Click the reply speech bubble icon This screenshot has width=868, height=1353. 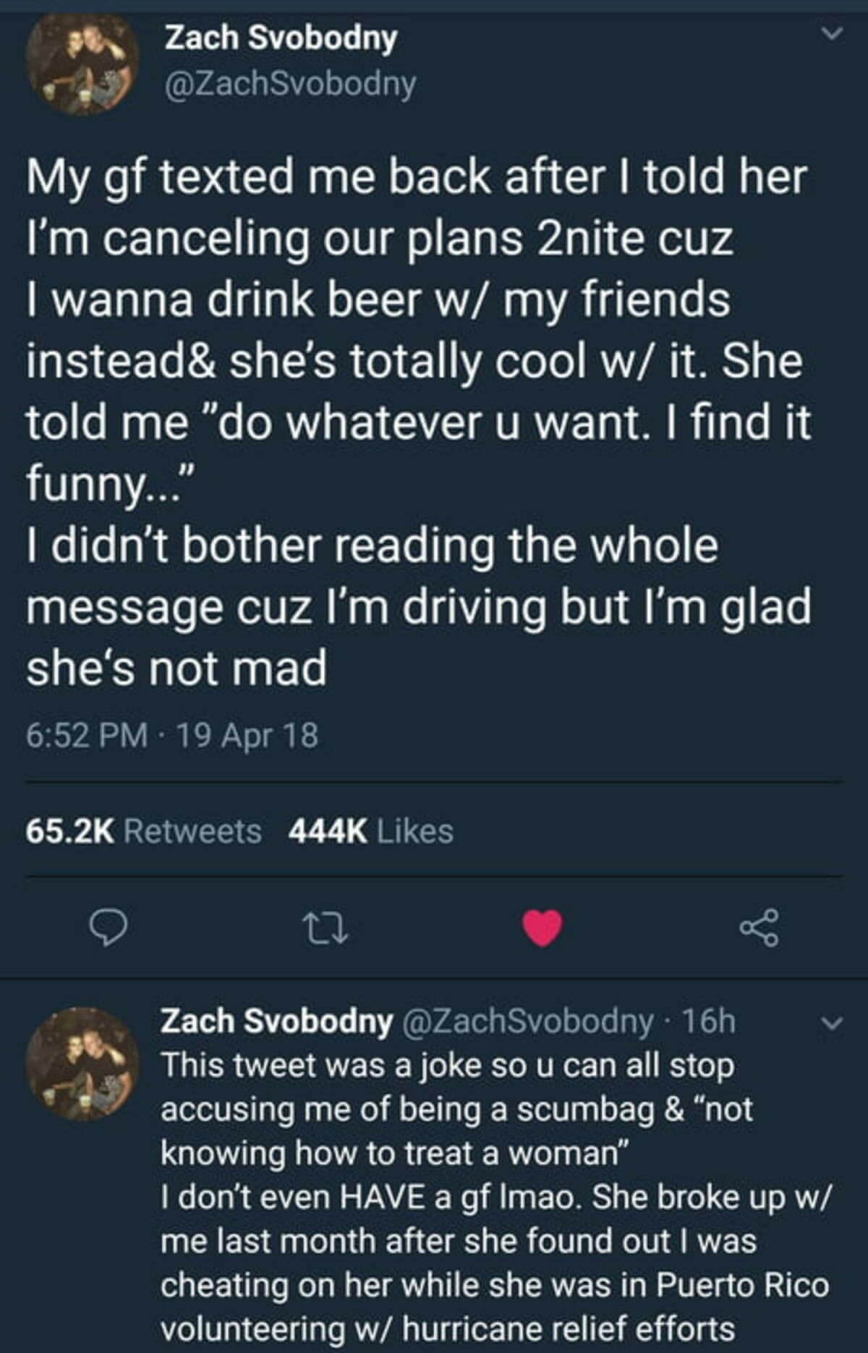pyautogui.click(x=109, y=928)
